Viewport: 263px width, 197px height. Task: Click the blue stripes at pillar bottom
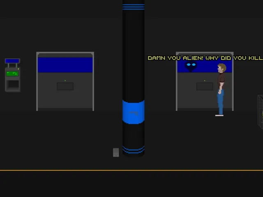tap(134, 149)
